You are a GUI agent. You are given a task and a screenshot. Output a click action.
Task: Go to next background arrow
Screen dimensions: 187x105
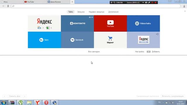pos(25,96)
